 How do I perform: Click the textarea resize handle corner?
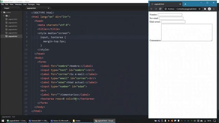pos(211,40)
